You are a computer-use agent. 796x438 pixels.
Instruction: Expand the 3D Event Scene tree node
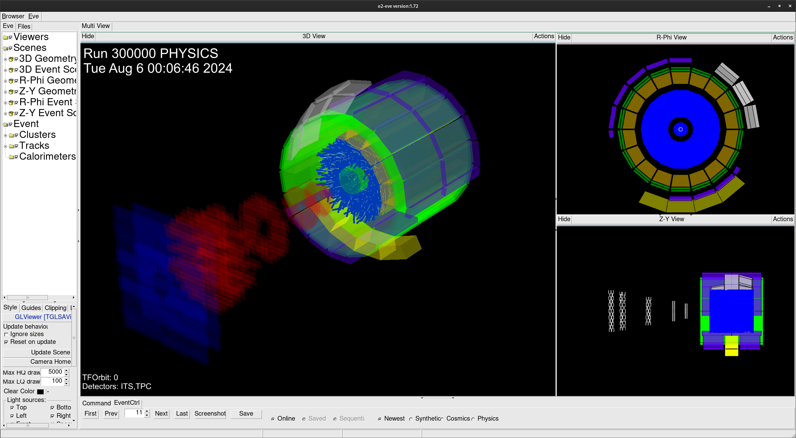pos(5,70)
